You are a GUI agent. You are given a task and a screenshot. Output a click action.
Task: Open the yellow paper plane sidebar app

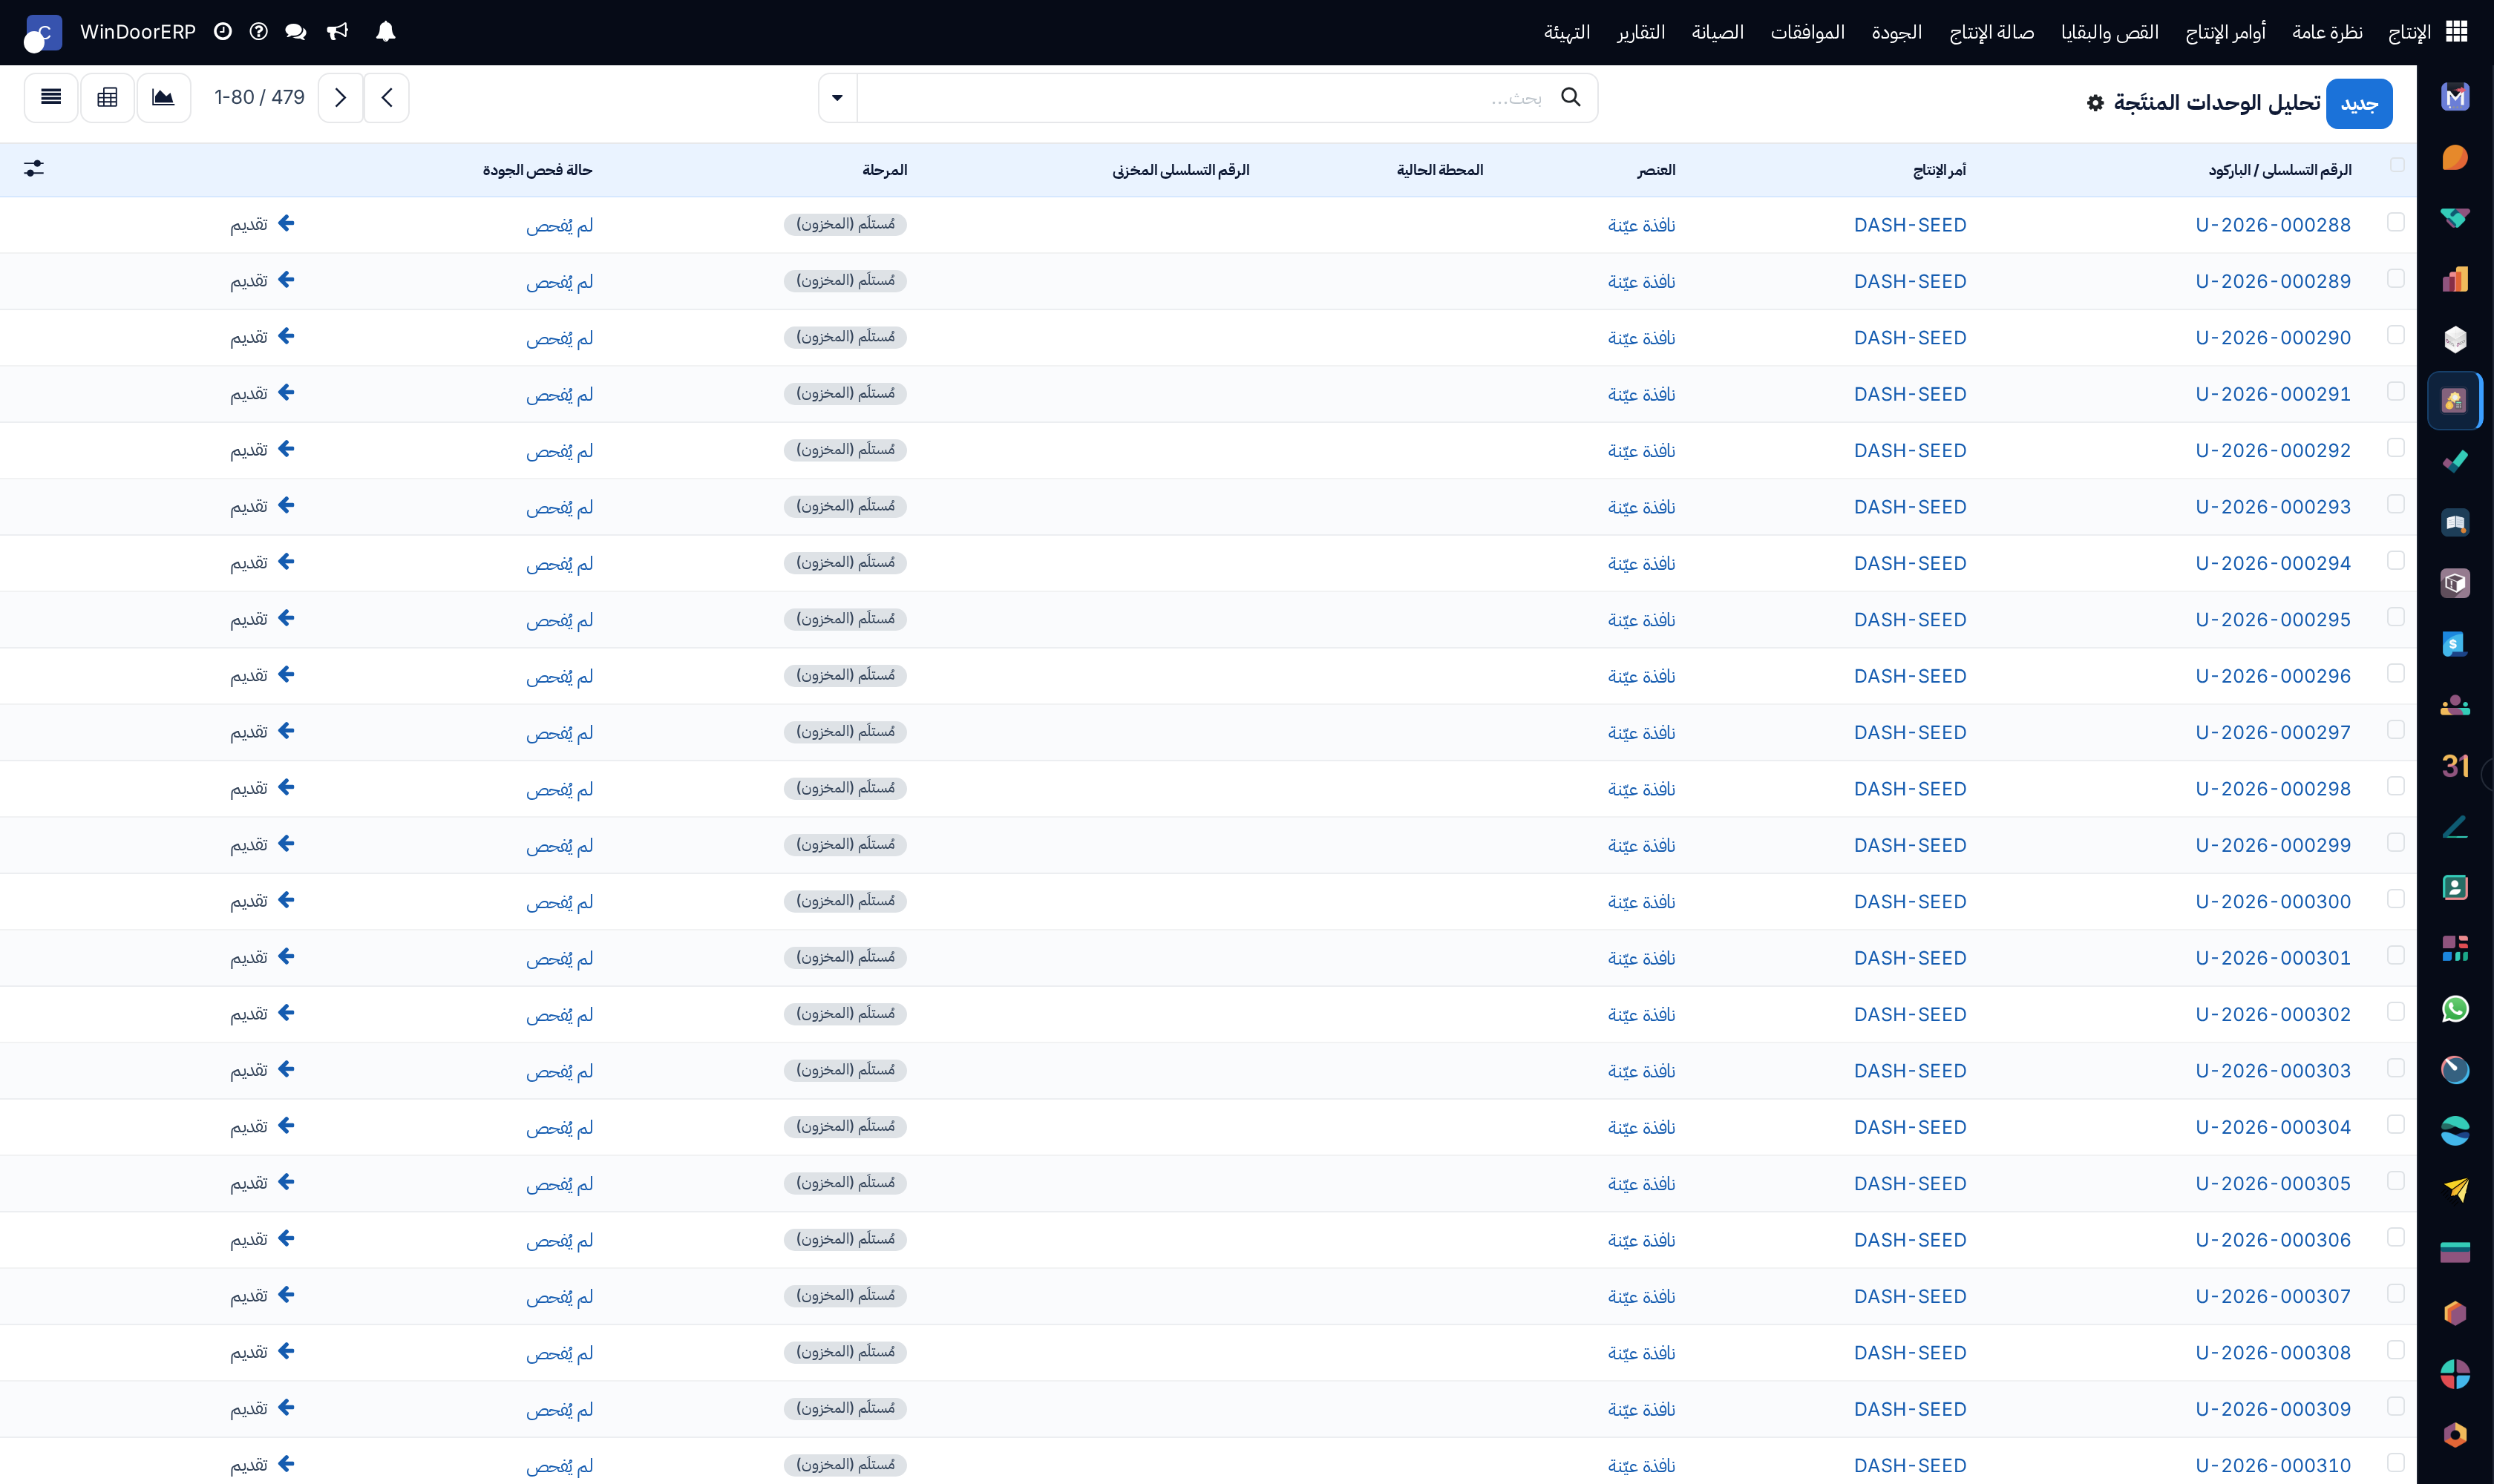click(2455, 1191)
